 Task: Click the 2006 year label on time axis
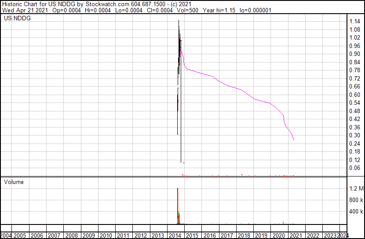(37, 235)
